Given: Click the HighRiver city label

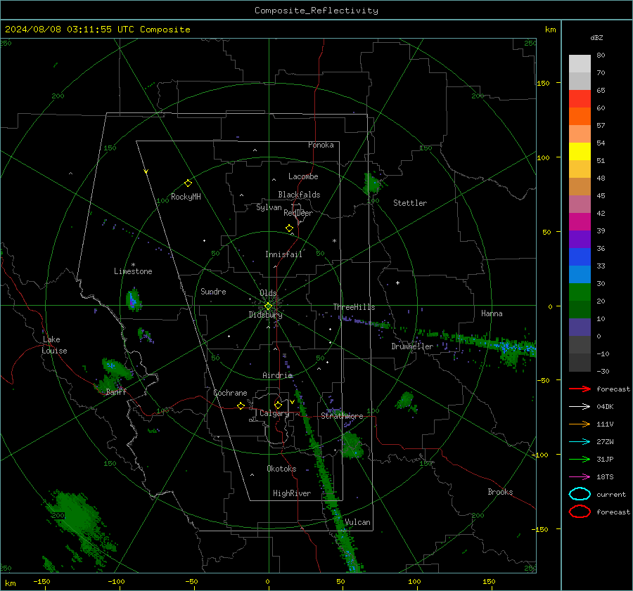Looking at the screenshot, I should tap(292, 493).
